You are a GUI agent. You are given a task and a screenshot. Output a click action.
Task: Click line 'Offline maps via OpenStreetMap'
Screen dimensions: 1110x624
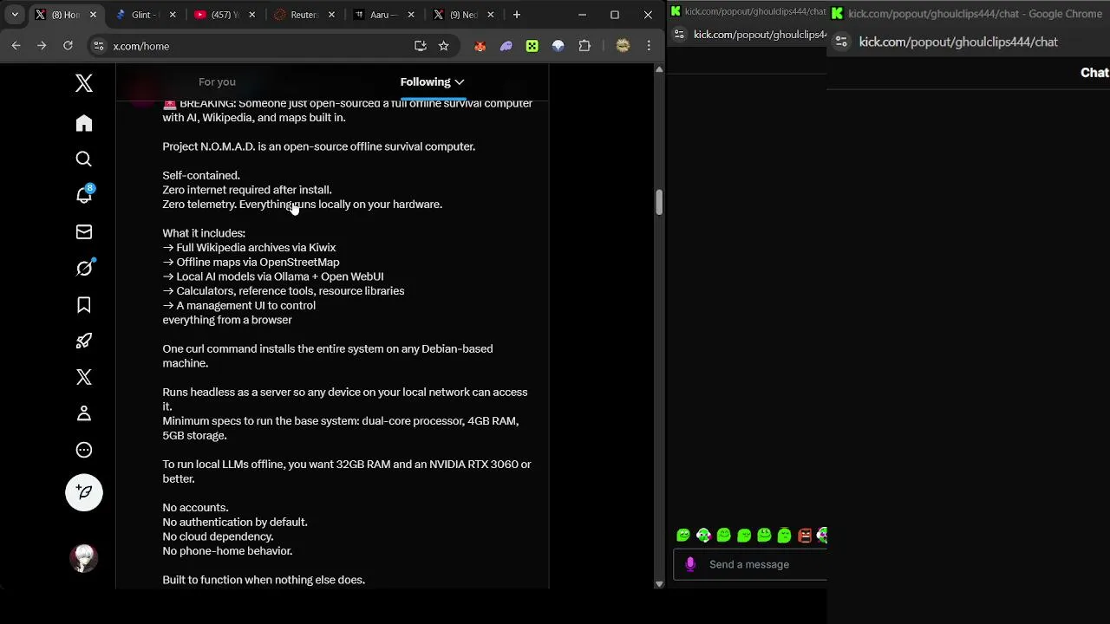coord(258,262)
